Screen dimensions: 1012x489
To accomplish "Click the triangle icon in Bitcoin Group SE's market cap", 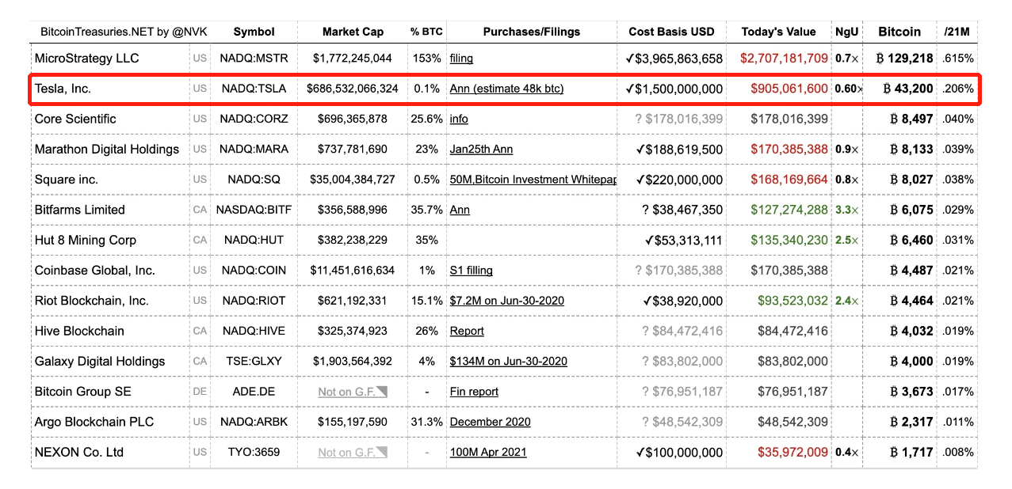I will [382, 392].
